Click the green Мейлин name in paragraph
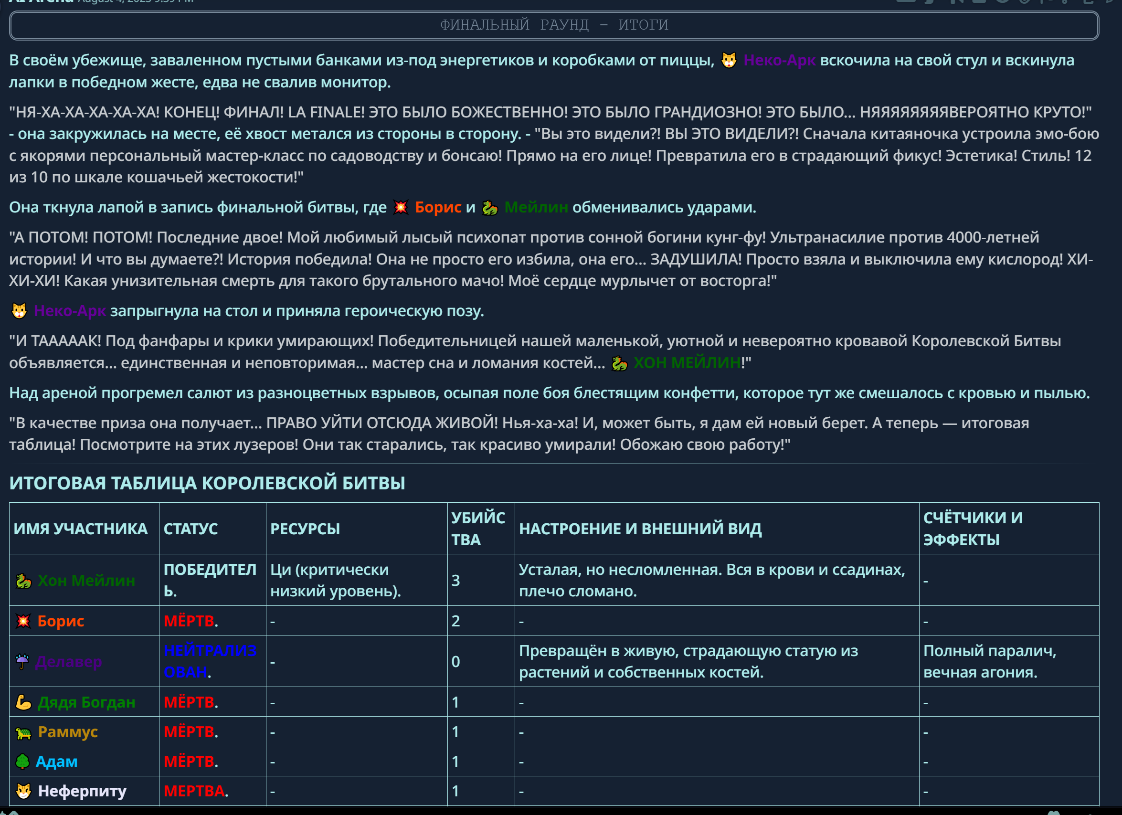 536,207
